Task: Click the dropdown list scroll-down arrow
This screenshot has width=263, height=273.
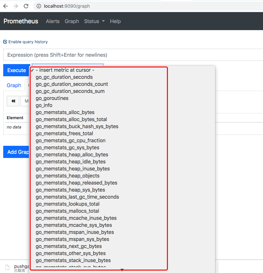Action: click(122, 270)
